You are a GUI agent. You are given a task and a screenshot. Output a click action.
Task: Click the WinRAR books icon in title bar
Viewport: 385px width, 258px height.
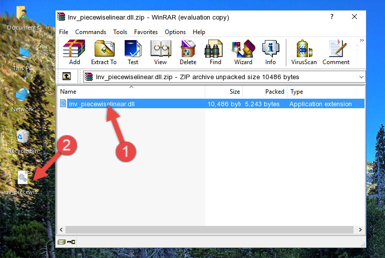tap(61, 17)
